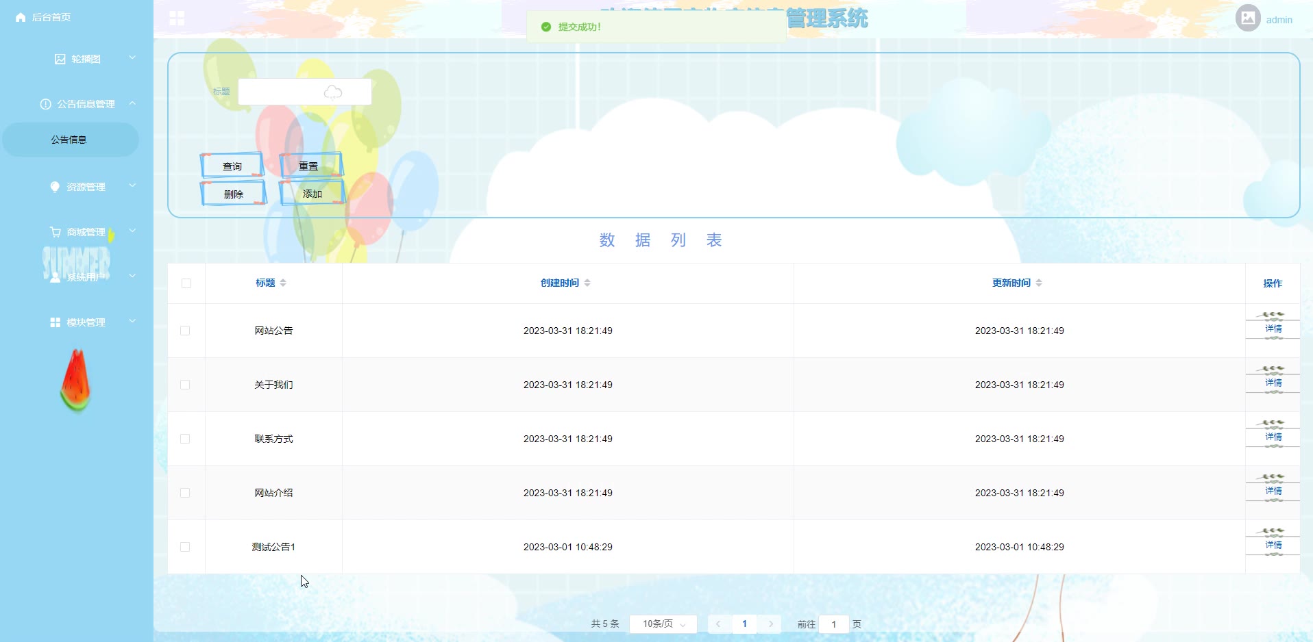This screenshot has height=642, width=1313.
Task: Open 详情 for the 测试公告1 row
Action: (x=1273, y=545)
